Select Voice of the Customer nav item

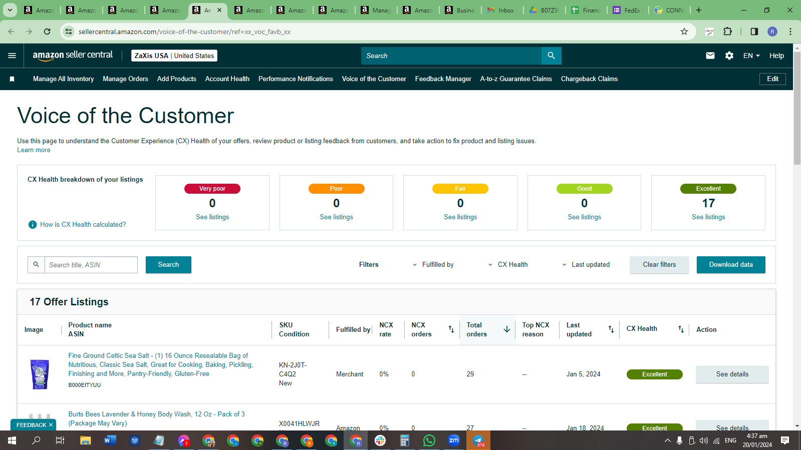(374, 79)
